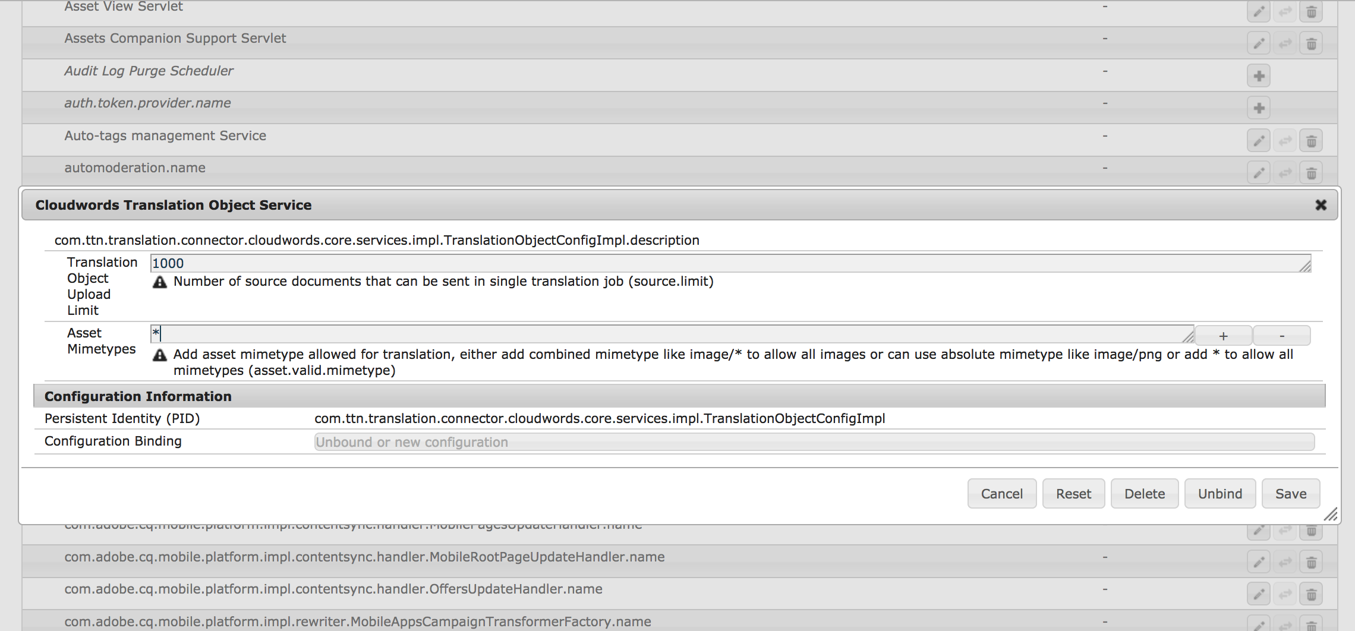Viewport: 1355px width, 631px height.
Task: Click into the Asset Mimetypes text field
Action: click(x=672, y=334)
